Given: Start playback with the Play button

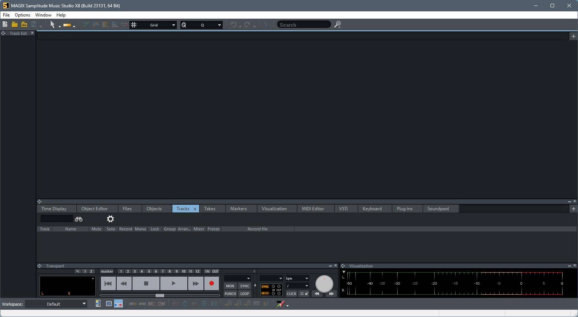Looking at the screenshot, I should [x=173, y=284].
